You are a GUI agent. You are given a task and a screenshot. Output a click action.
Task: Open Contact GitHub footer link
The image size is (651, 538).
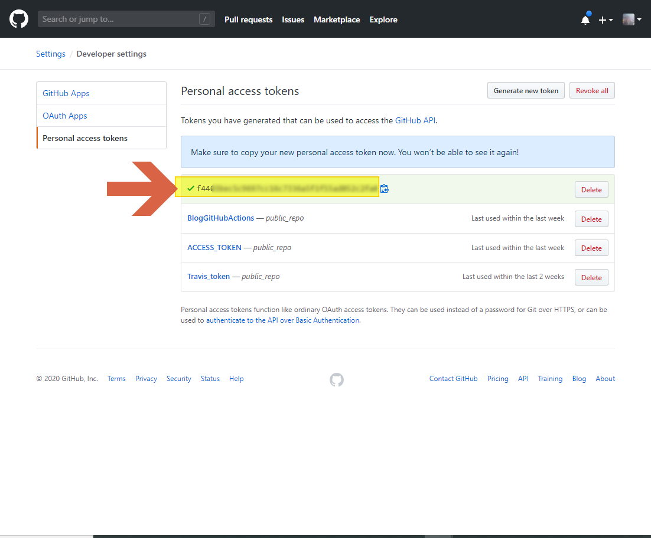[453, 379]
